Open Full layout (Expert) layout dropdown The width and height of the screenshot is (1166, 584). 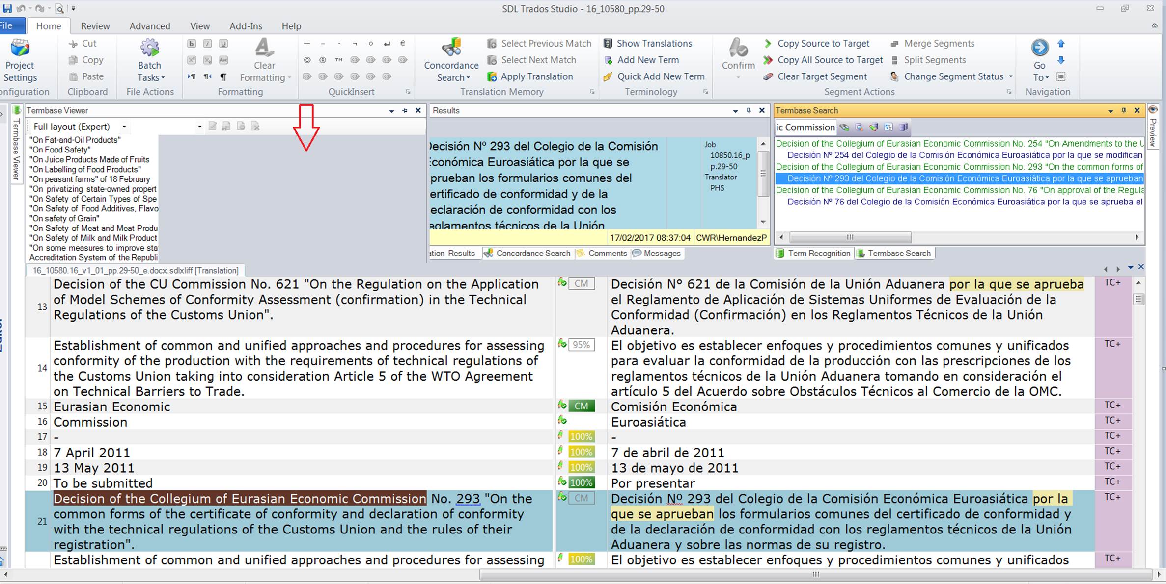click(x=124, y=127)
